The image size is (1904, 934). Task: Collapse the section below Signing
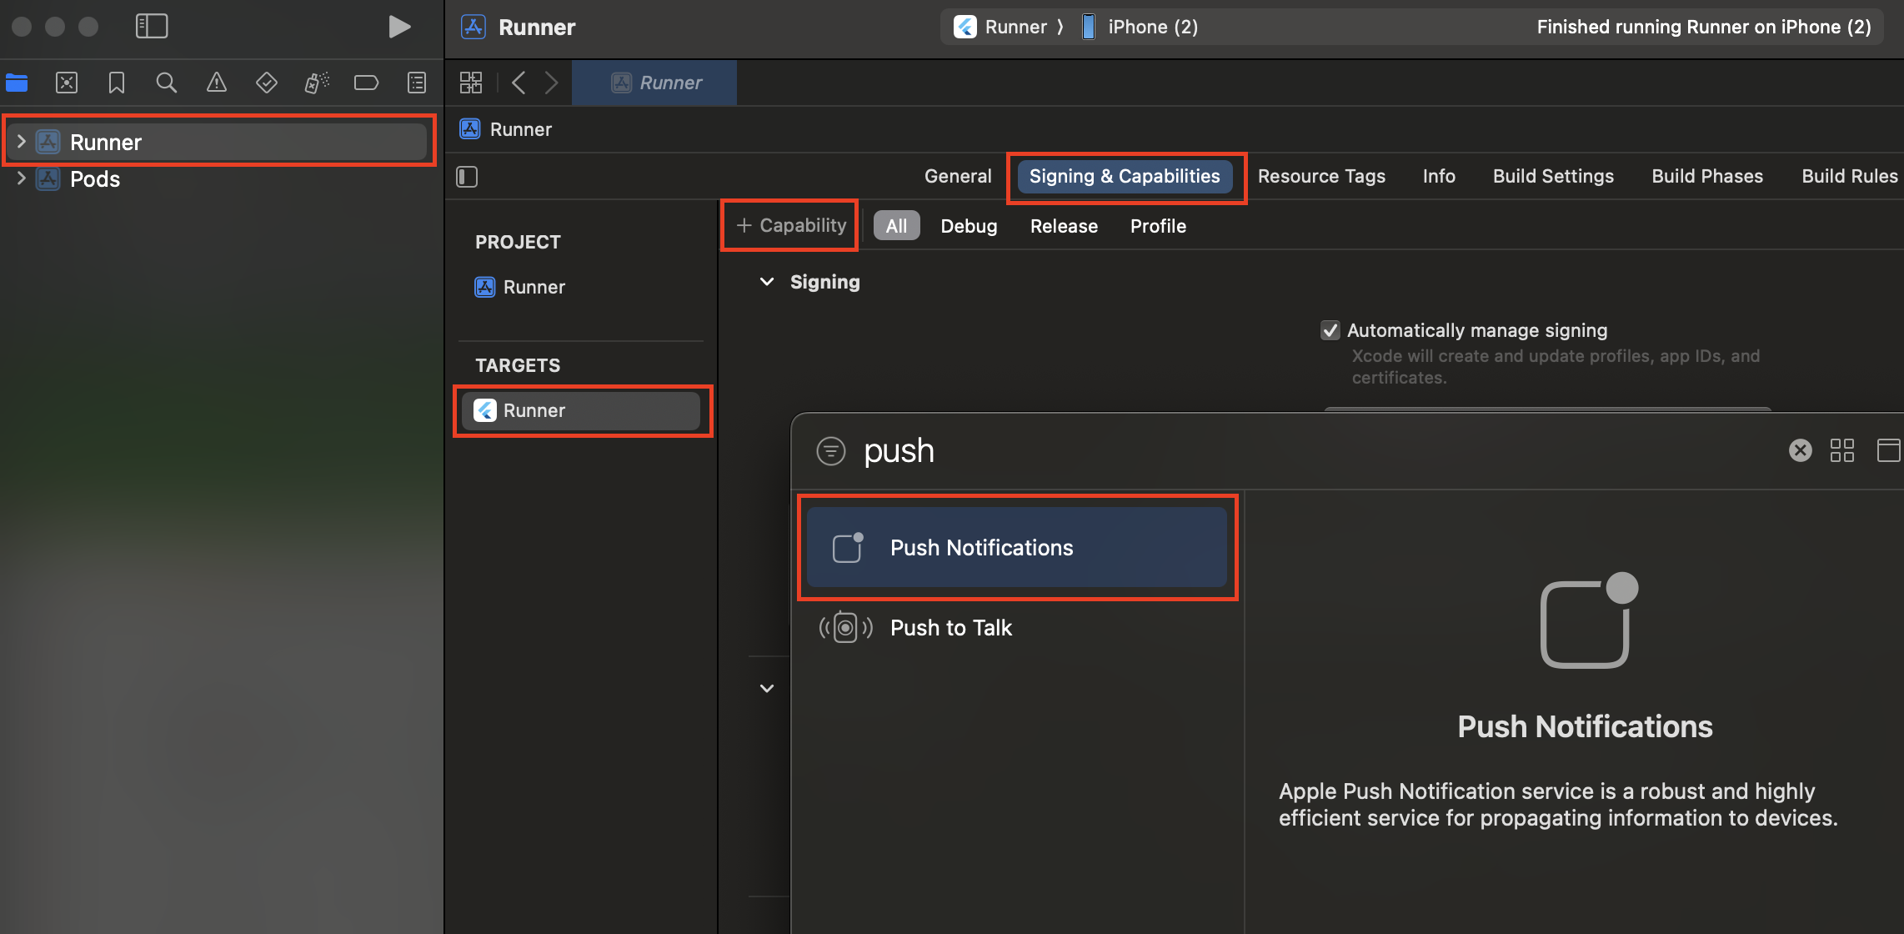[767, 688]
